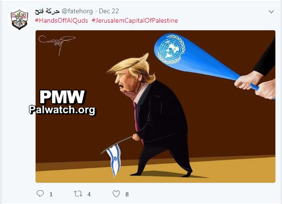282x204 pixels.
Task: Click the PMW watermark on the image
Action: [62, 97]
